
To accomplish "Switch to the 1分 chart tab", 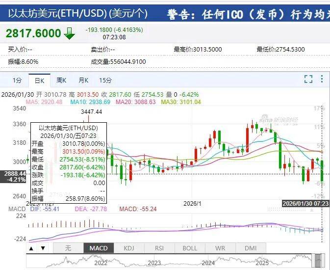I will click(17, 81).
